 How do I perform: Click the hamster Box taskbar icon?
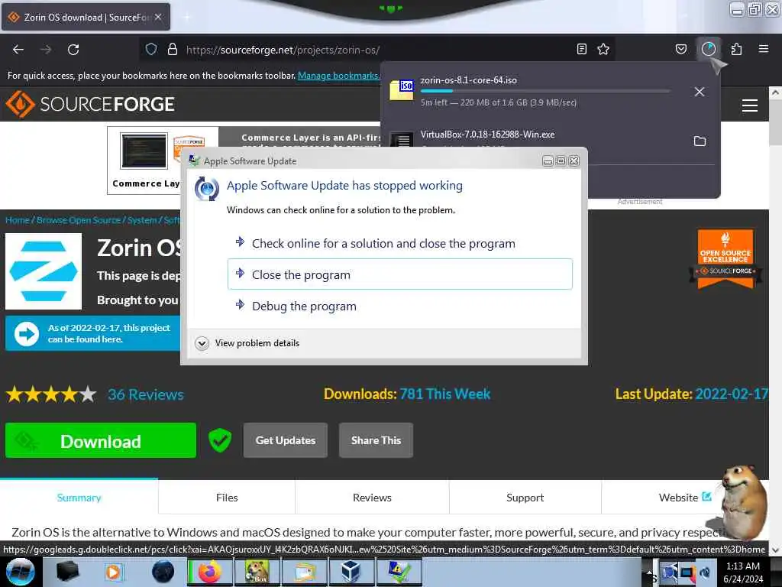point(257,572)
